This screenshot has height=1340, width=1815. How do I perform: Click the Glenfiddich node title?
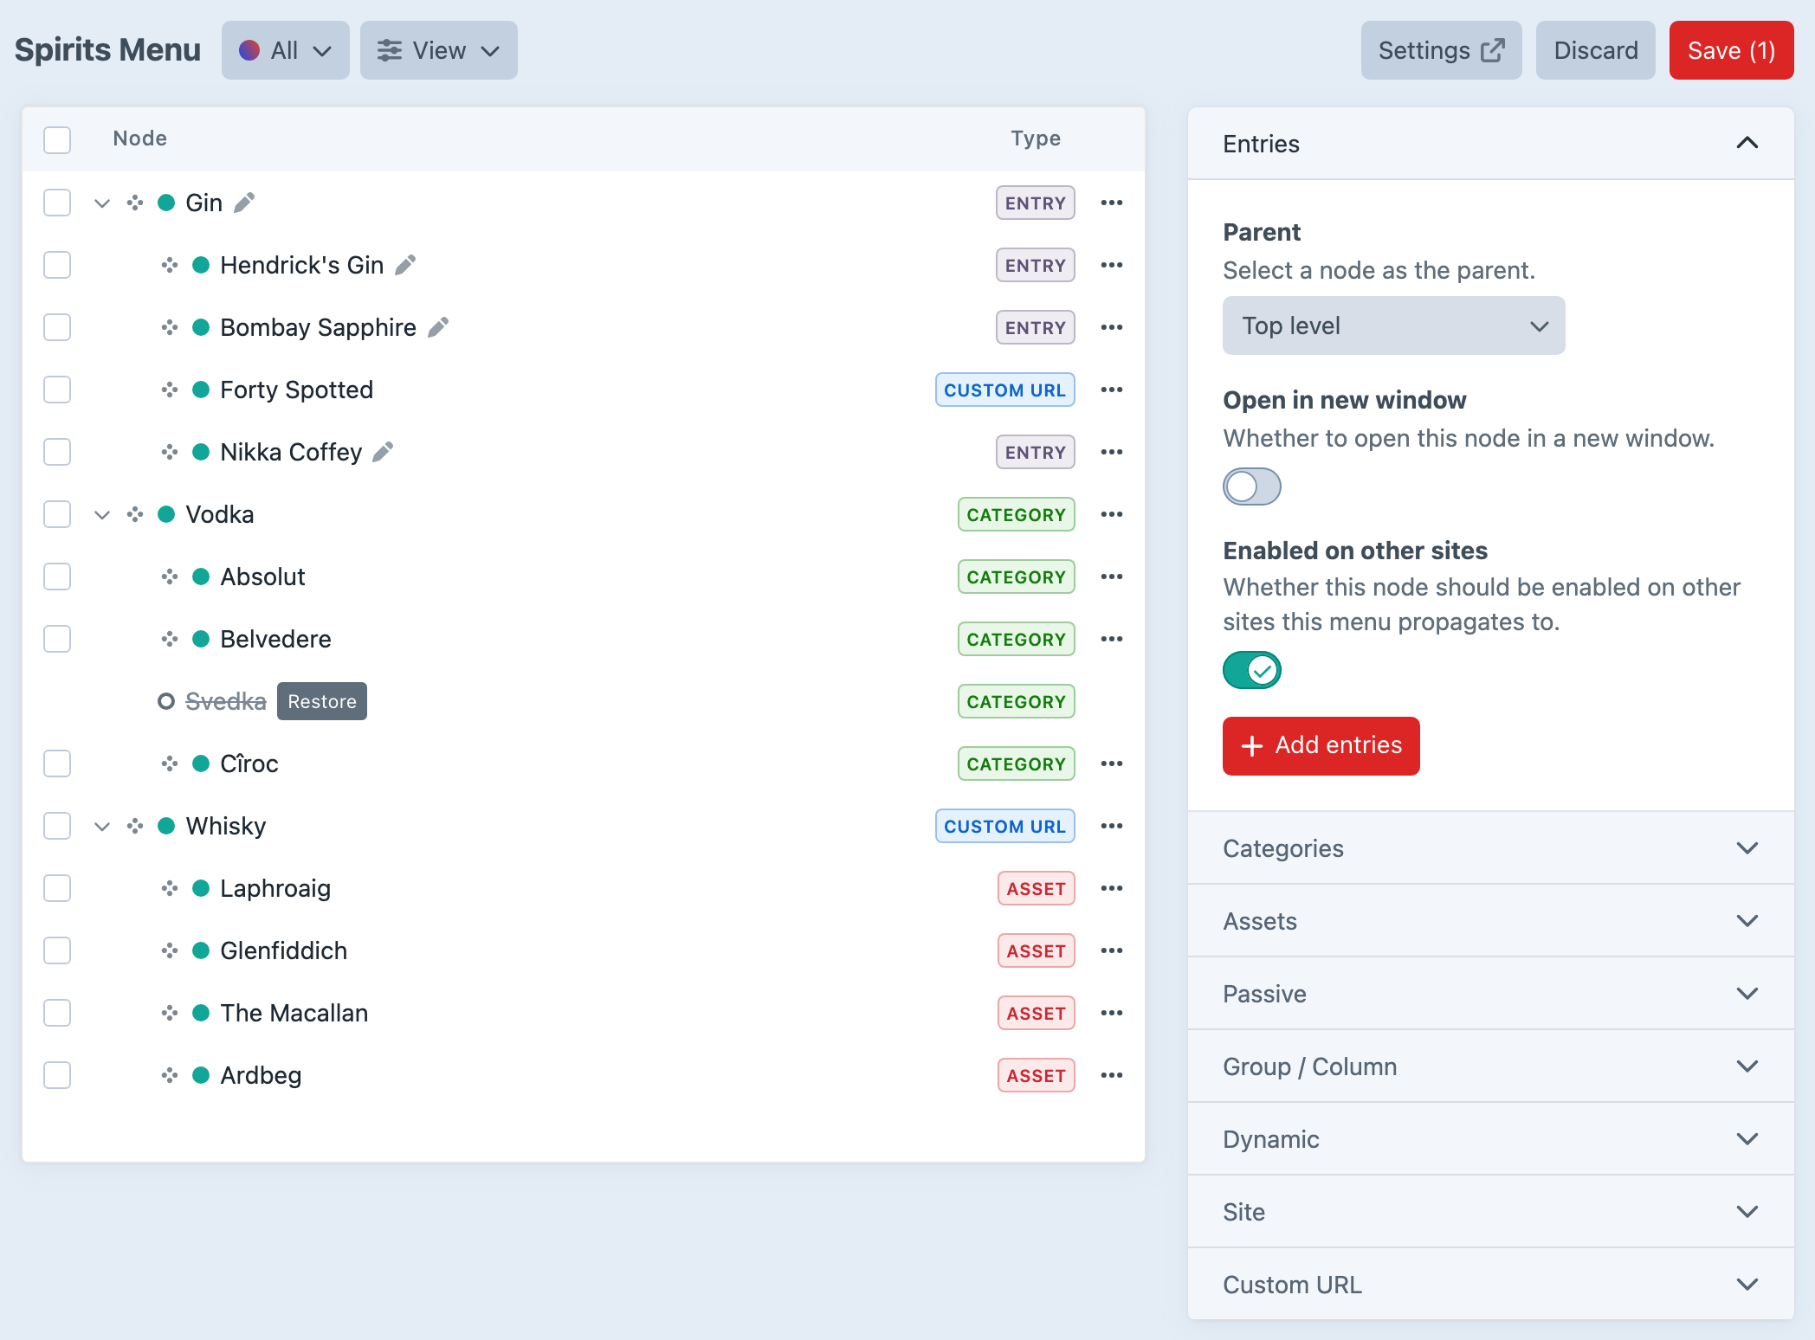point(284,950)
